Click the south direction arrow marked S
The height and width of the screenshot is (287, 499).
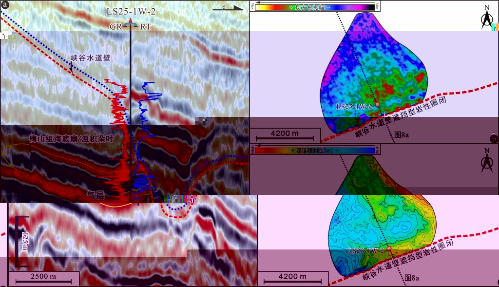click(228, 7)
